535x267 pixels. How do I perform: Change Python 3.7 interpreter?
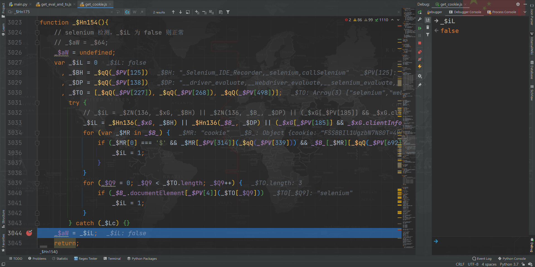(509, 264)
